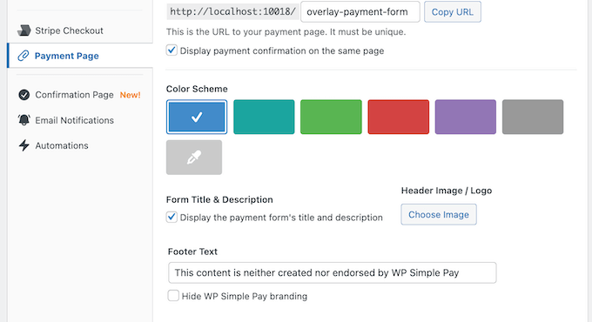Choose the purple color scheme swatch
592x322 pixels.
coord(466,117)
